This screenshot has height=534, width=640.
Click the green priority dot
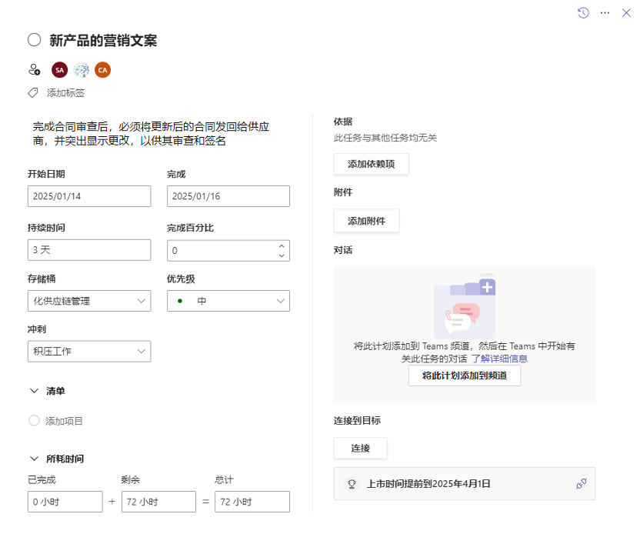[x=180, y=302]
